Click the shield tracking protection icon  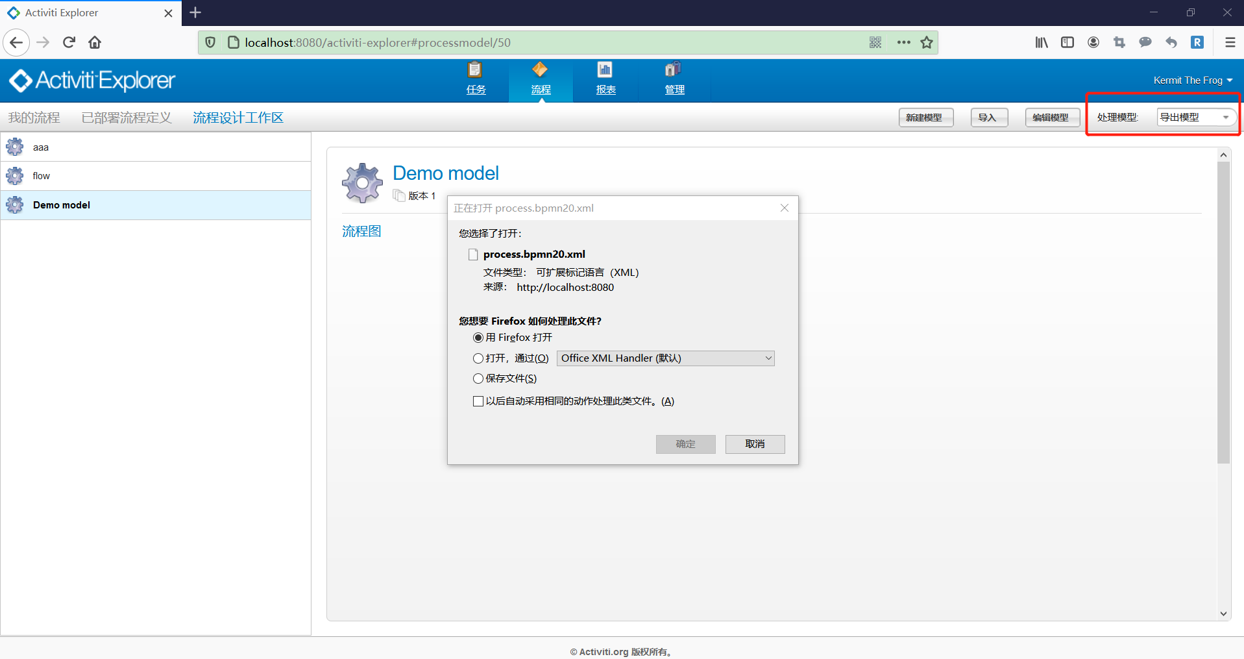coord(210,42)
